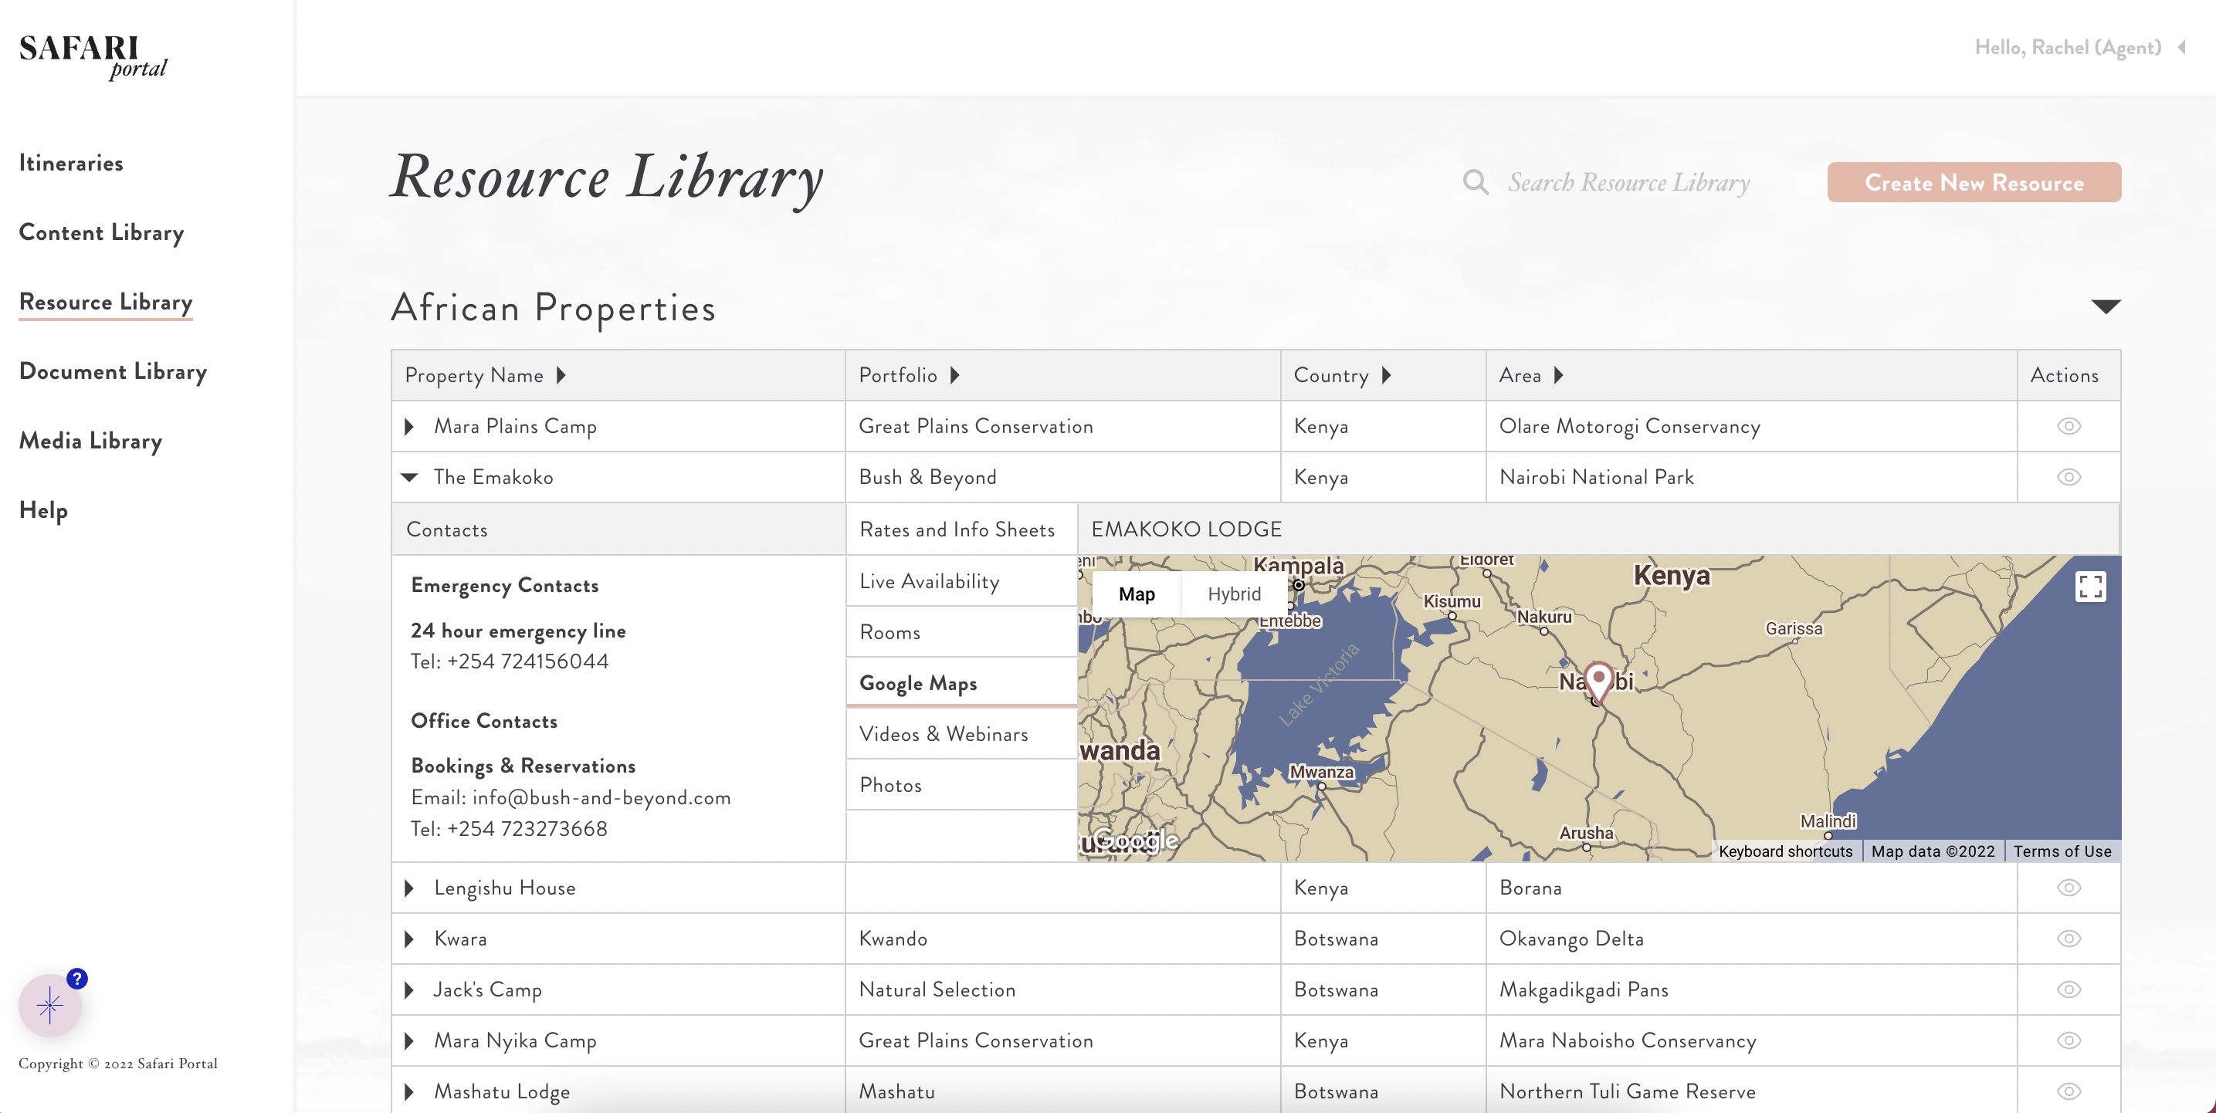Expand the Mashatu Lodge row
The image size is (2216, 1113).
click(x=409, y=1091)
